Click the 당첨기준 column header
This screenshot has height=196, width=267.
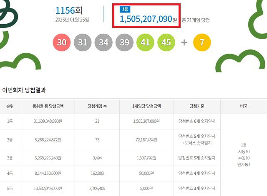point(197,106)
